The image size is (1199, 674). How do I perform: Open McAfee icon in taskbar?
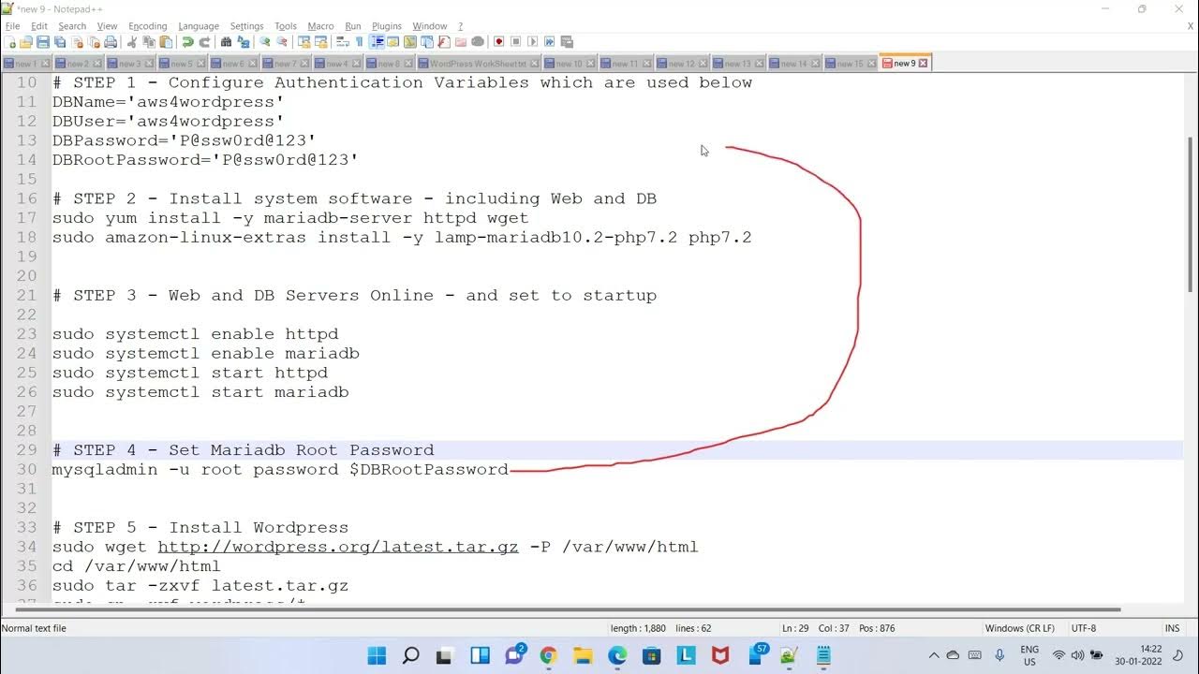(719, 655)
